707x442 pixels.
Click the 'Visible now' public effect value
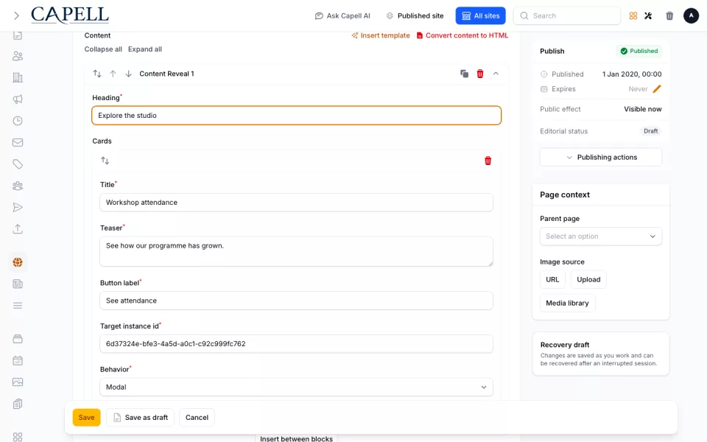pos(642,109)
